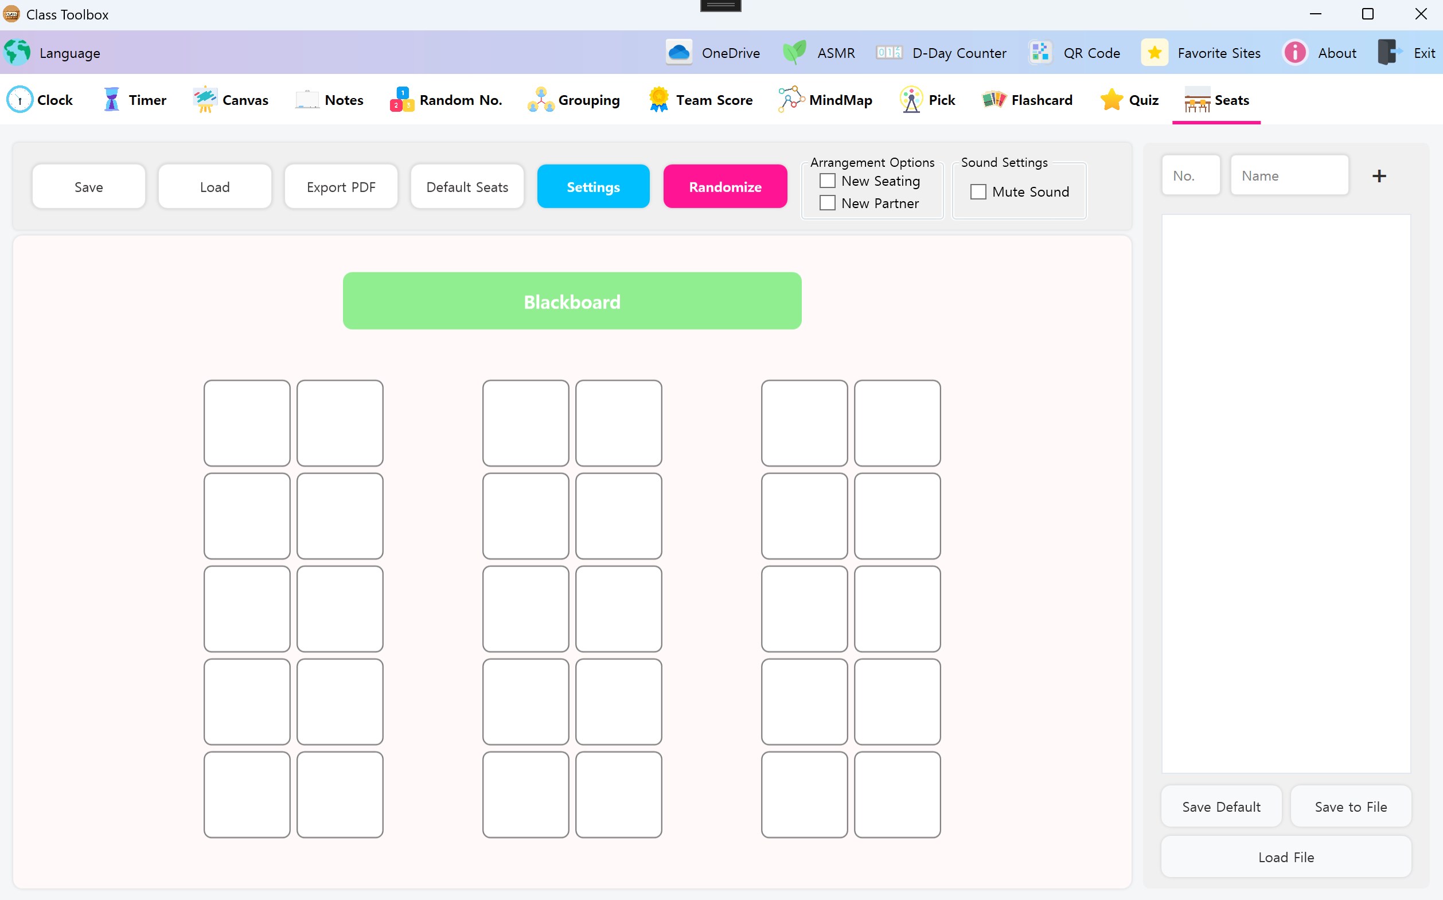Click the Language globe icon
1443x900 pixels.
[x=17, y=53]
